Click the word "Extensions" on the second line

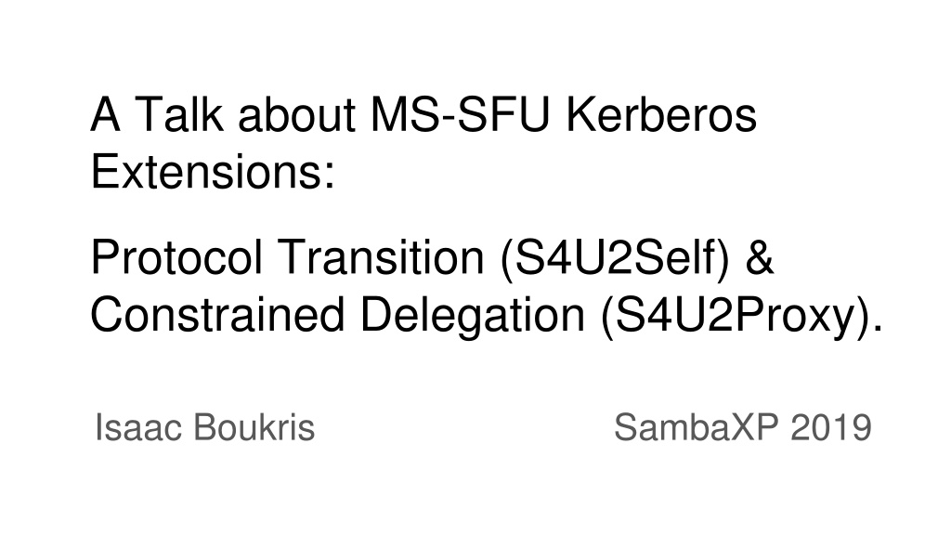pyautogui.click(x=206, y=171)
